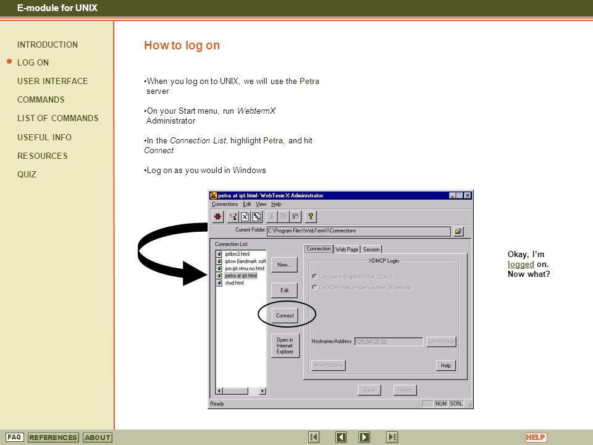Image resolution: width=593 pixels, height=445 pixels.
Task: Jump to the last slide
Action: 392,438
